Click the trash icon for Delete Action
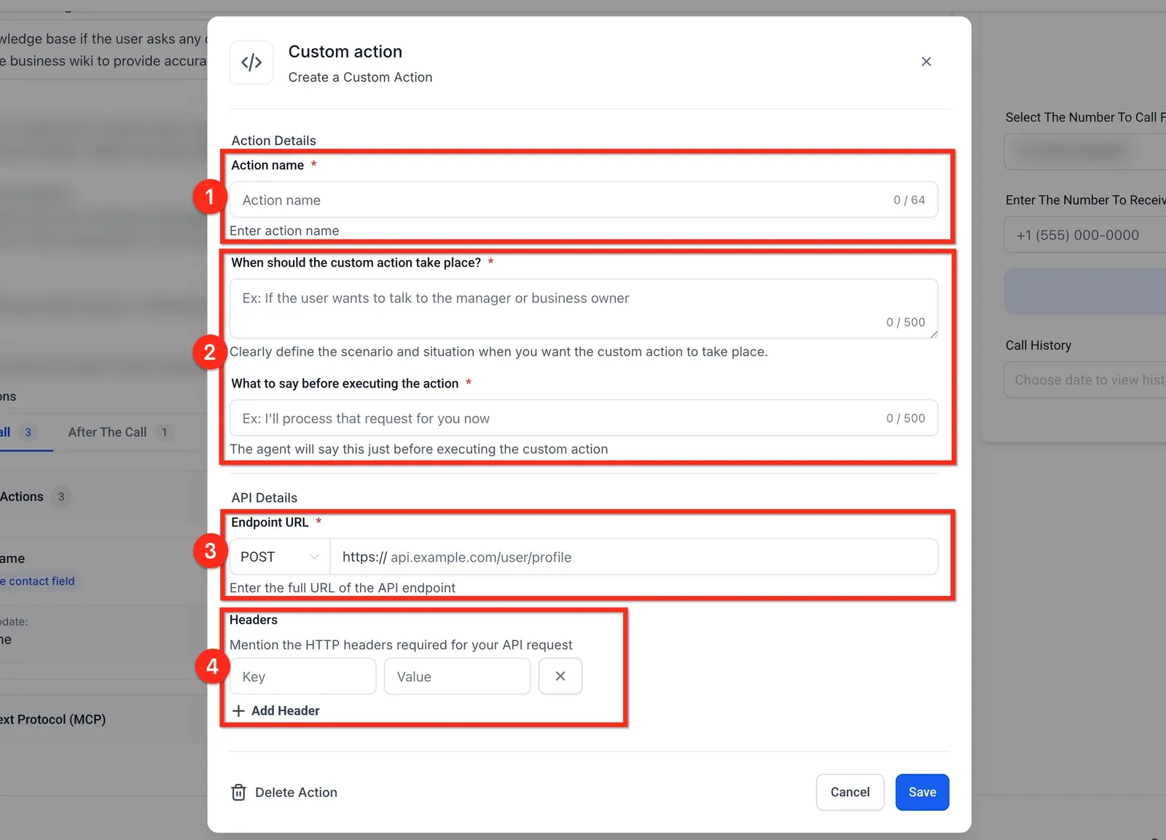 pyautogui.click(x=238, y=792)
